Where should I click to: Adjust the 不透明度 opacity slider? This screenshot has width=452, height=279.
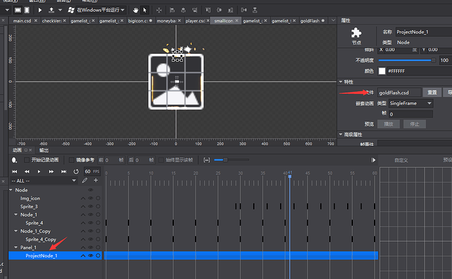407,60
